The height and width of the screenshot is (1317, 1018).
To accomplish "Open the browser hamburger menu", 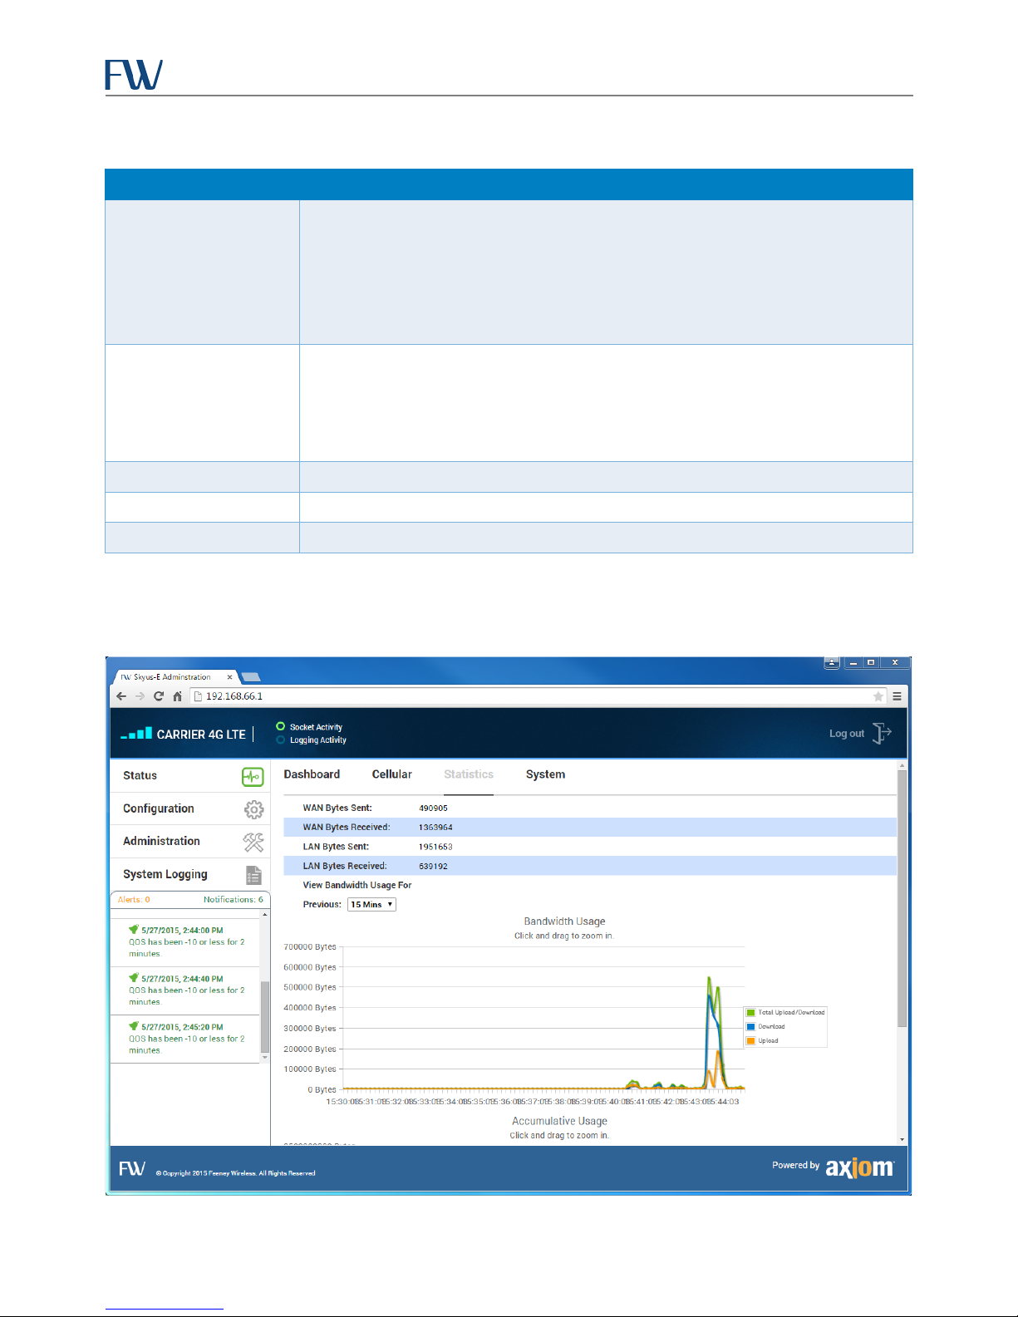I will [x=898, y=696].
